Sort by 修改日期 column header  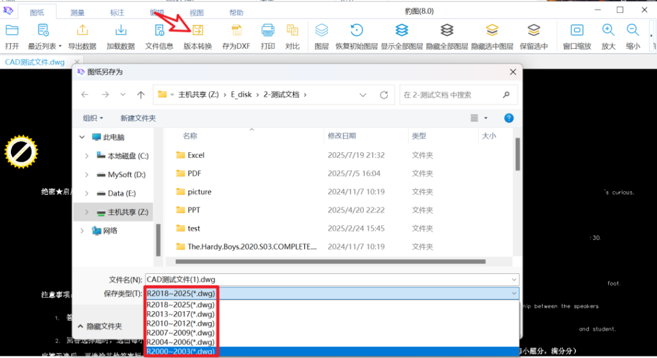point(342,136)
